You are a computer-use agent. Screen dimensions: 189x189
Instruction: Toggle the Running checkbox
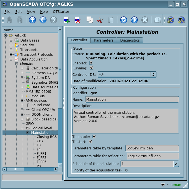[x=91, y=68]
